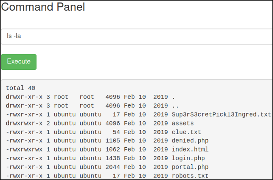Click the robots.txt filename in listing

(190, 176)
